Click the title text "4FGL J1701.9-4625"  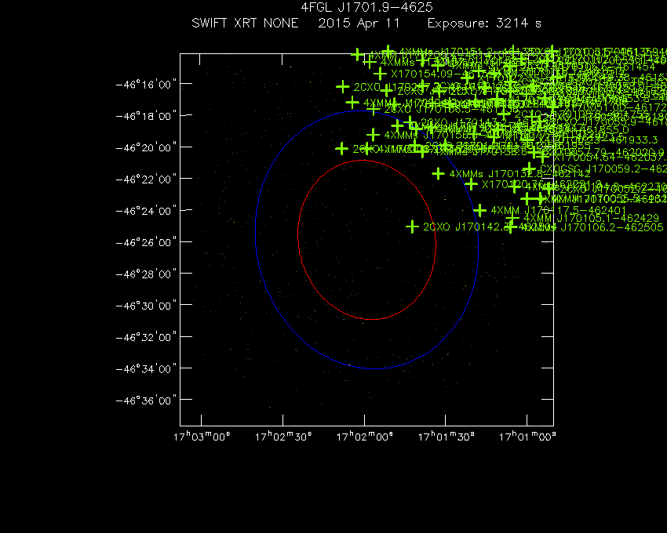click(366, 7)
